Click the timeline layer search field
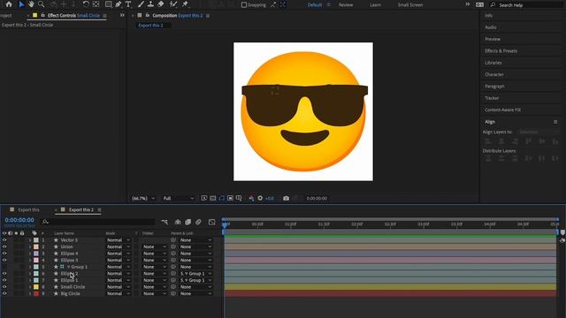The height and width of the screenshot is (318, 566). tap(97, 222)
